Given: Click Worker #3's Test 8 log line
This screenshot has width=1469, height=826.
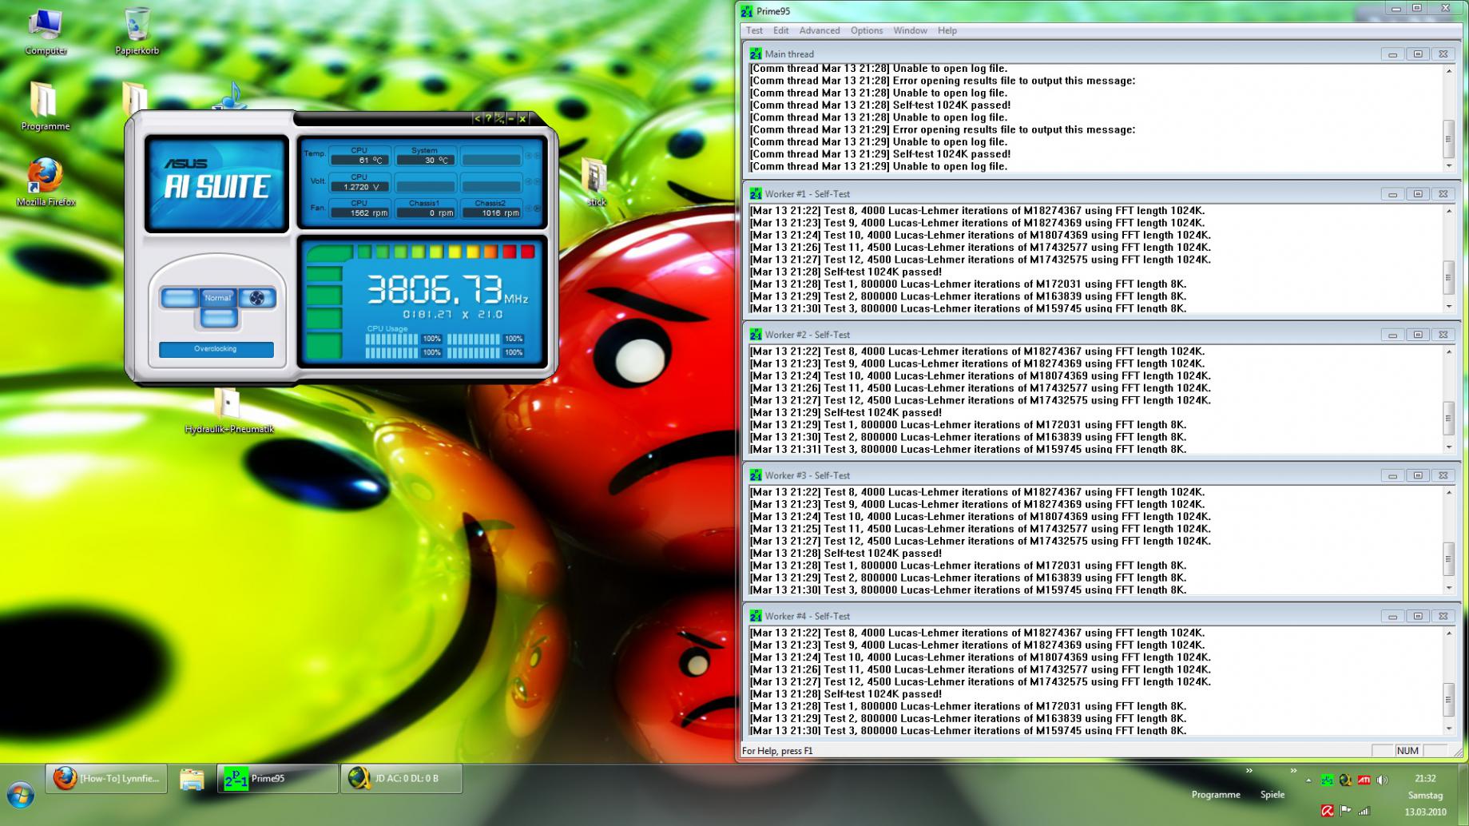Looking at the screenshot, I should coord(977,492).
